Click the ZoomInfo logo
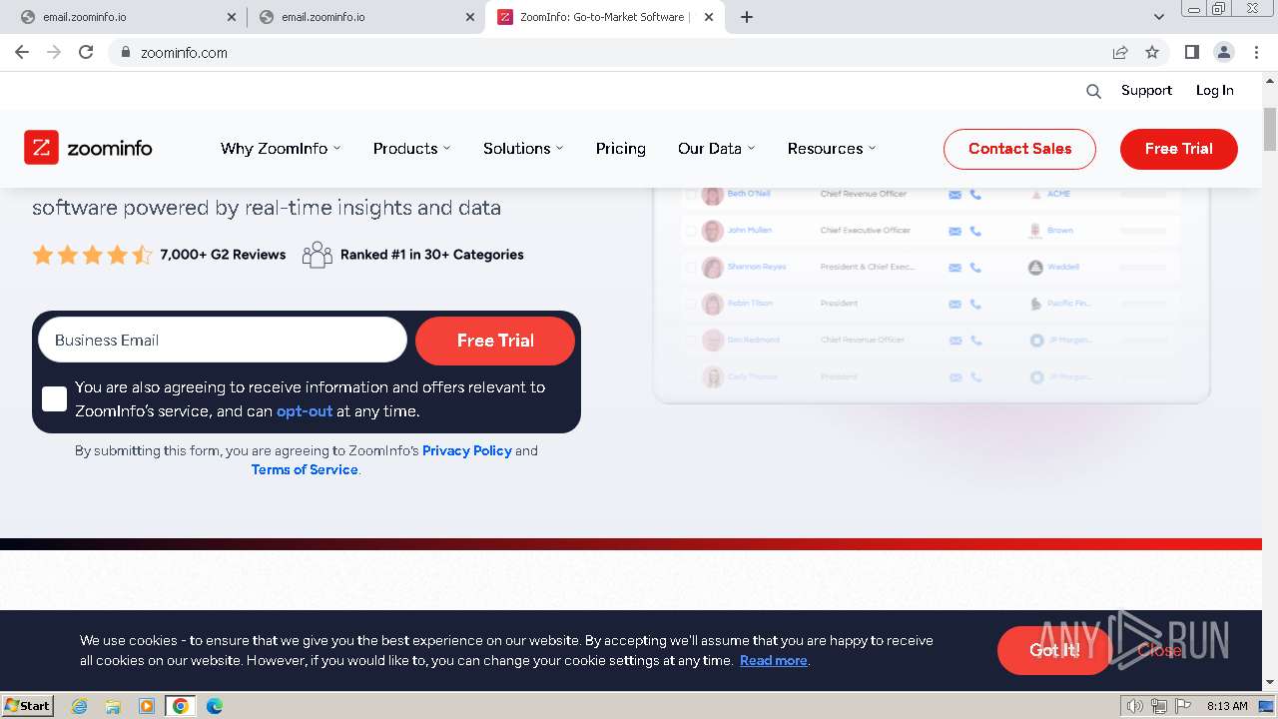The height and width of the screenshot is (719, 1278). (88, 148)
